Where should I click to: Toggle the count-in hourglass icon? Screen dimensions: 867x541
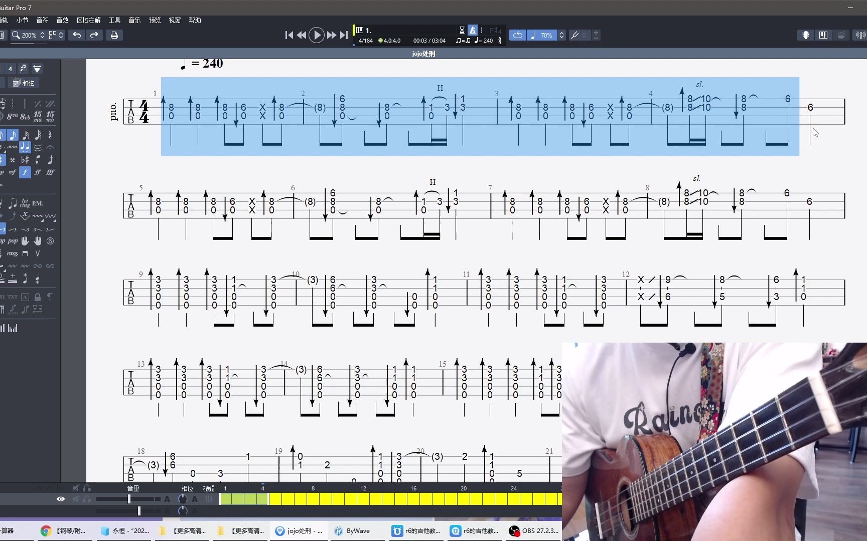(x=462, y=30)
